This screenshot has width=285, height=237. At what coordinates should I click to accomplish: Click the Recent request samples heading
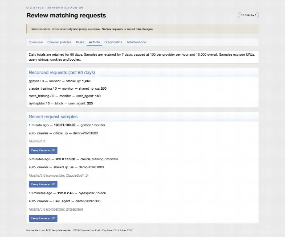coord(53,117)
